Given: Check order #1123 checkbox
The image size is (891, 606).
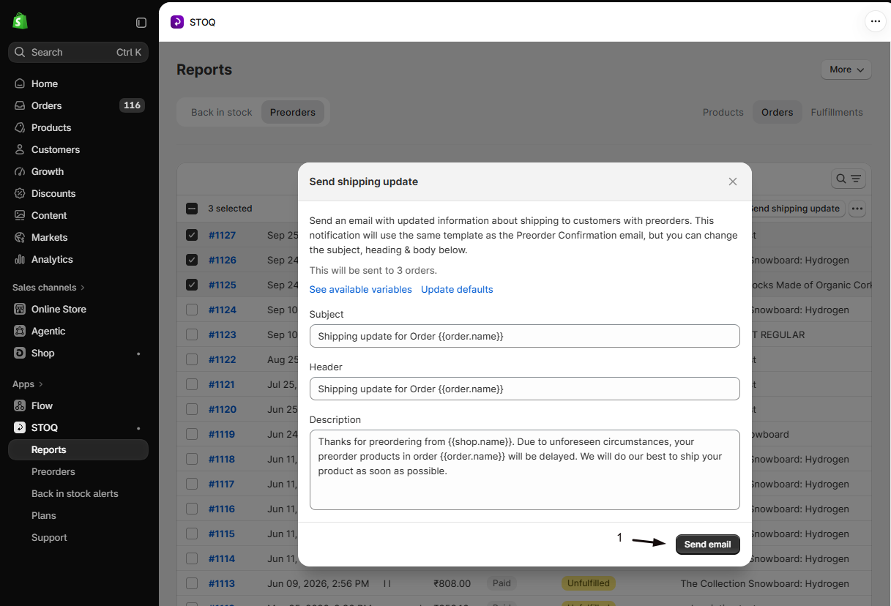Looking at the screenshot, I should [192, 334].
